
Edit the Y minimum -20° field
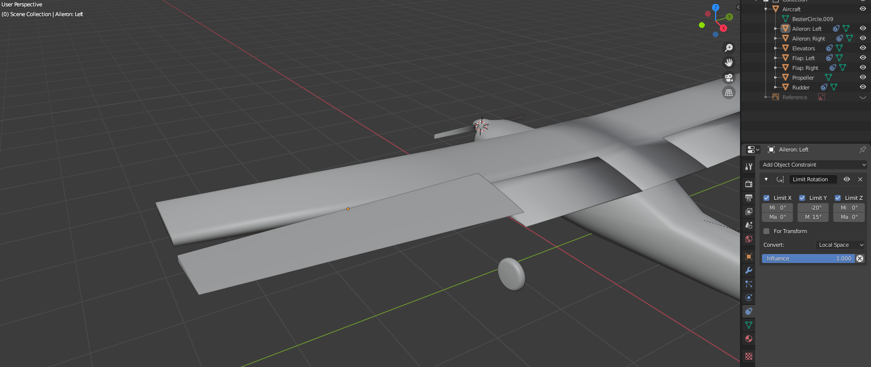(813, 208)
